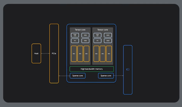Click the ICI block on the right
Viewport: 182px width, 107px height.
tap(128, 70)
